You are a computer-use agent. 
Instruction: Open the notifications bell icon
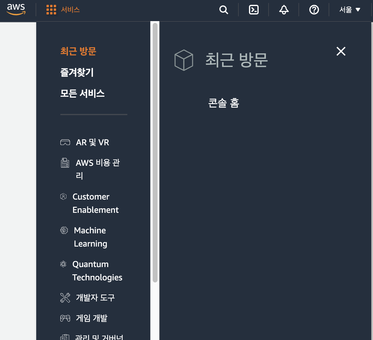pos(284,10)
